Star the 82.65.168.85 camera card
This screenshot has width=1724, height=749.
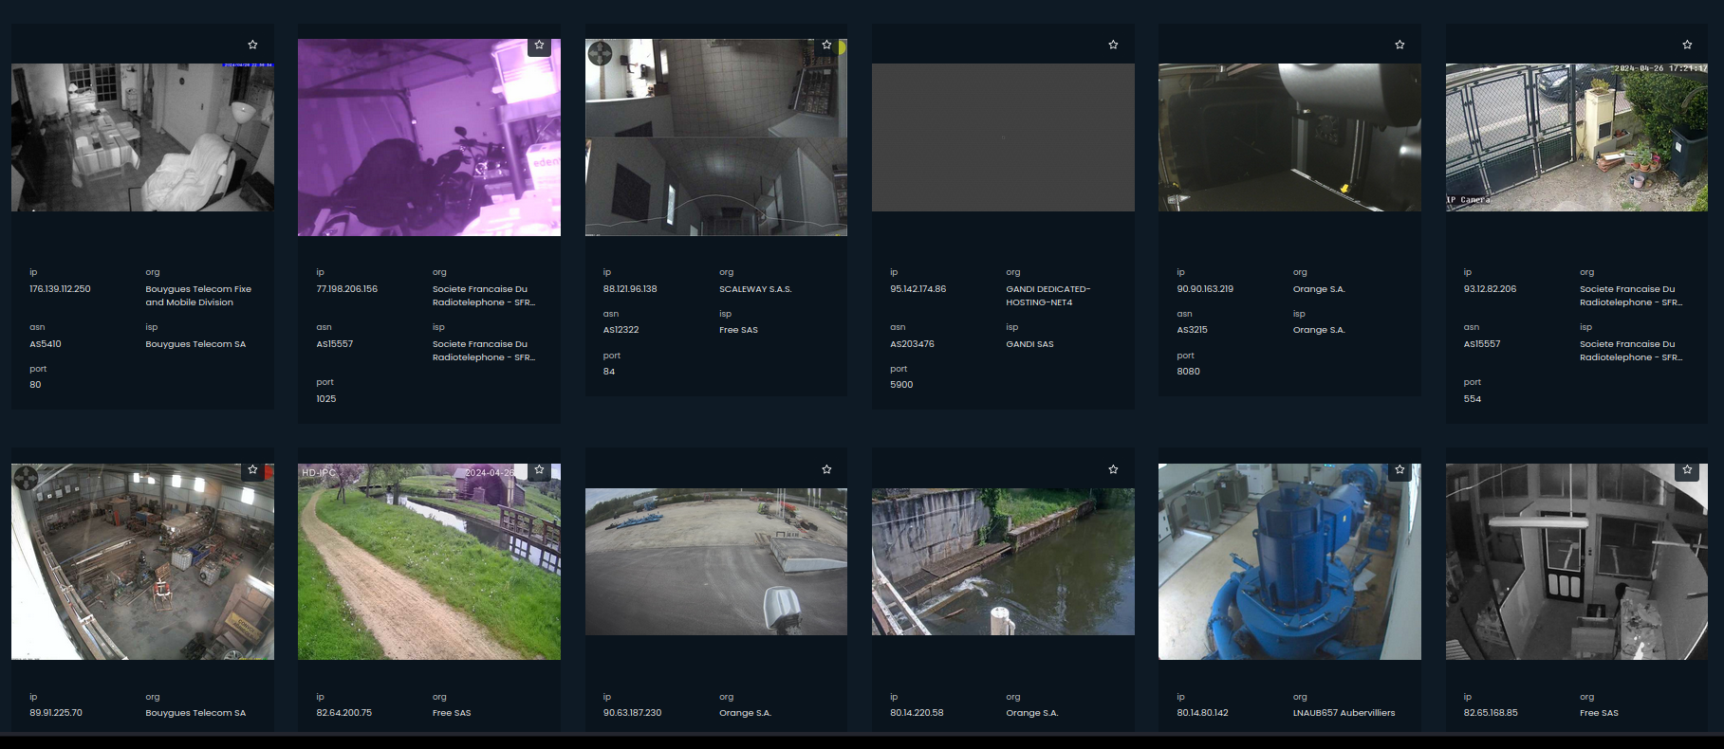click(x=1687, y=469)
